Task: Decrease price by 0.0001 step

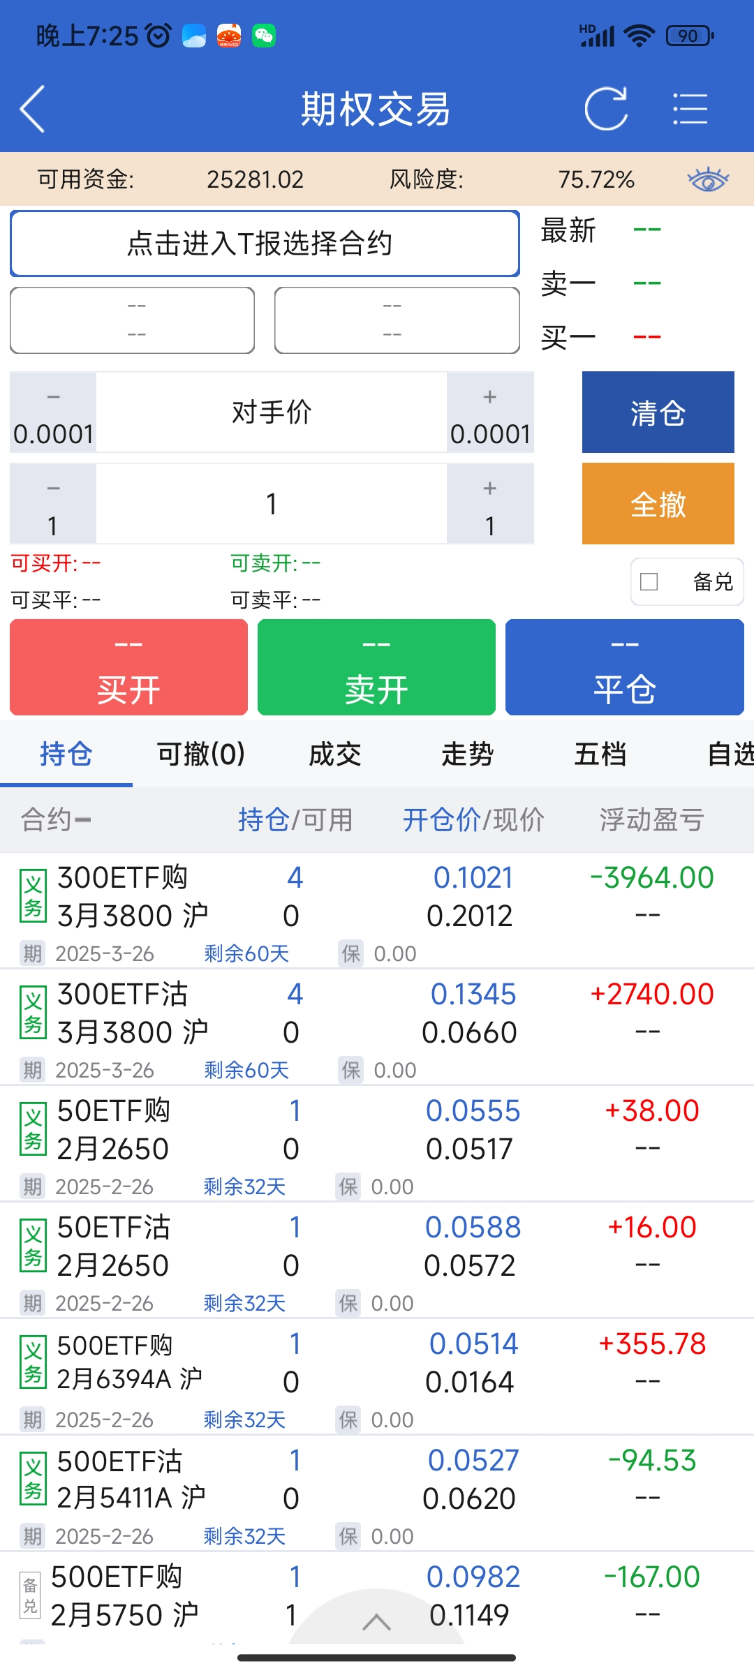Action: pyautogui.click(x=53, y=412)
